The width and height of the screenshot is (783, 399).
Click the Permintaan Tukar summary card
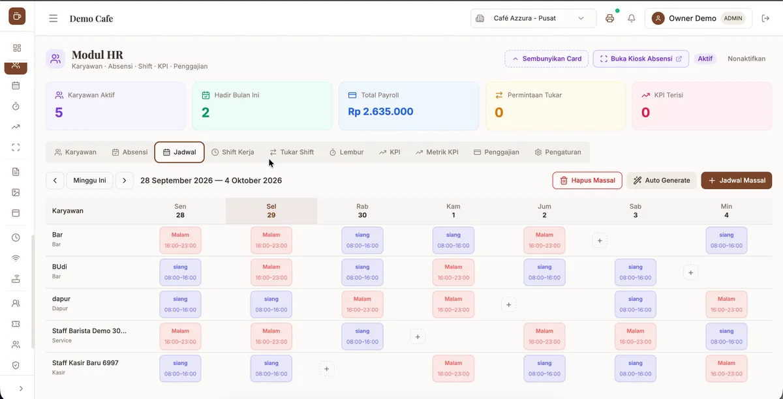(555, 106)
